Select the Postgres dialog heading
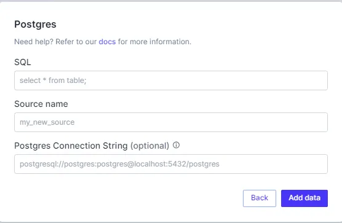 tap(35, 25)
